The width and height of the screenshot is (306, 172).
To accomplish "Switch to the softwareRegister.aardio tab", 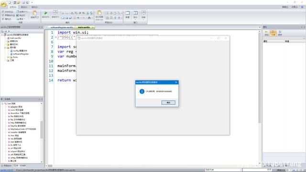I will [x=62, y=28].
